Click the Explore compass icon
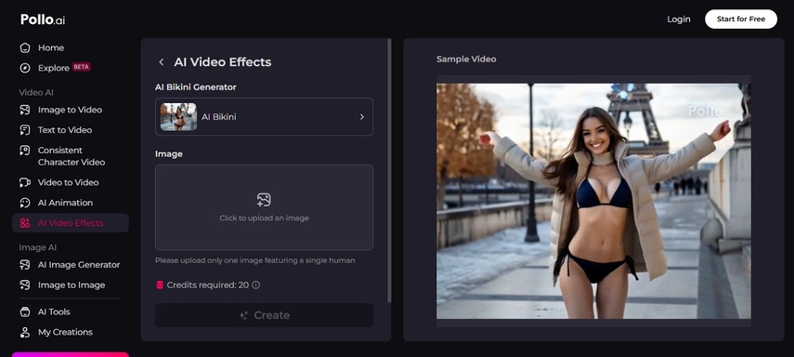This screenshot has width=794, height=357. click(25, 68)
